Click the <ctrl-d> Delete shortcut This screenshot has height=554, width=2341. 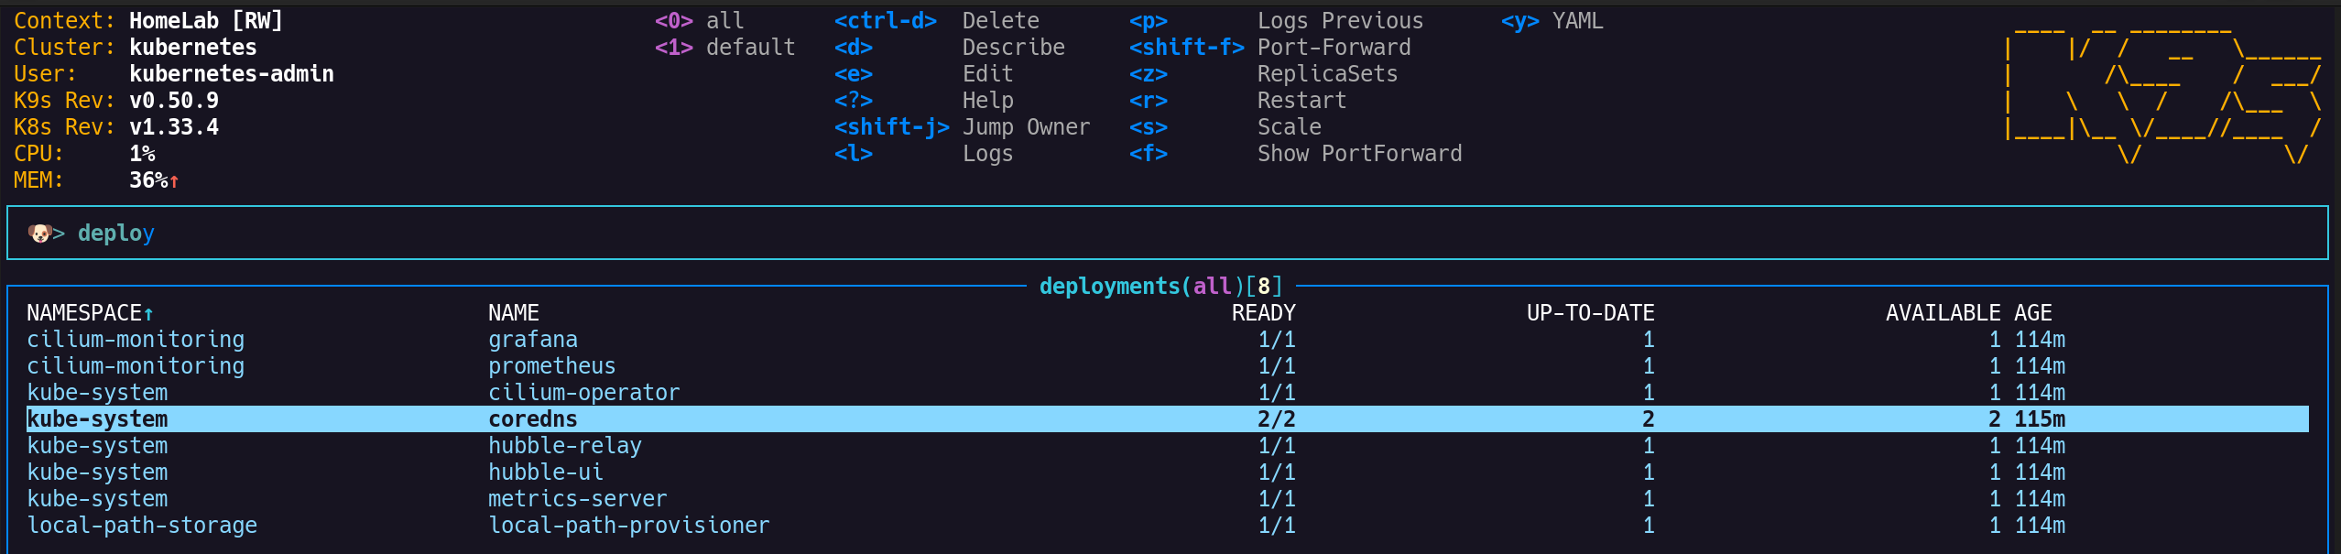(x=937, y=20)
